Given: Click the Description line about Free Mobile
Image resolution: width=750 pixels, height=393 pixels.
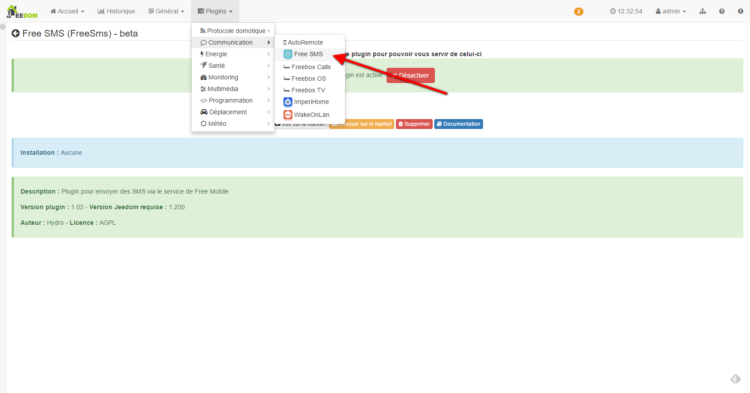Looking at the screenshot, I should (125, 191).
